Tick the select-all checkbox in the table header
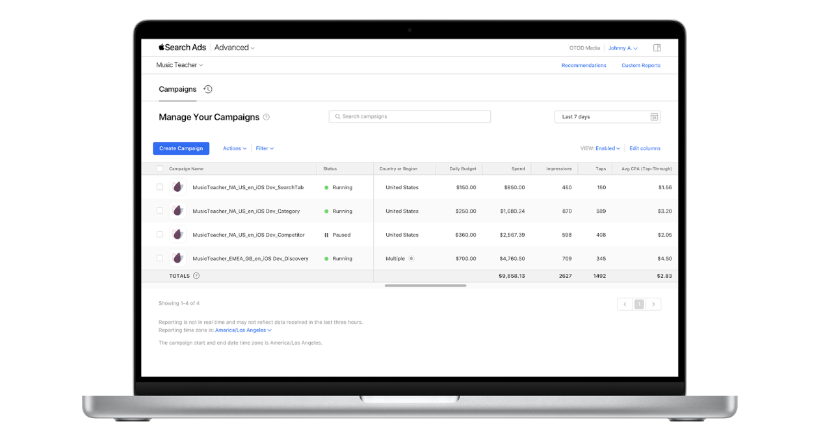Image resolution: width=823 pixels, height=437 pixels. pos(160,169)
